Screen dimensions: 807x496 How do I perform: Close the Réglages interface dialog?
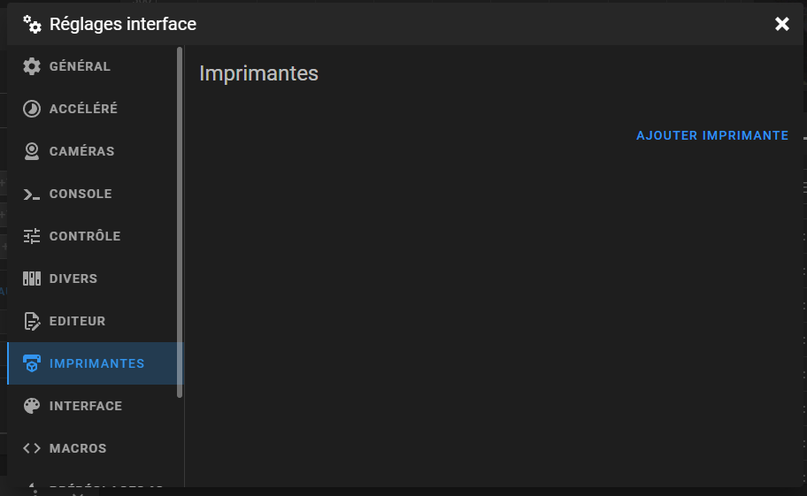[782, 24]
